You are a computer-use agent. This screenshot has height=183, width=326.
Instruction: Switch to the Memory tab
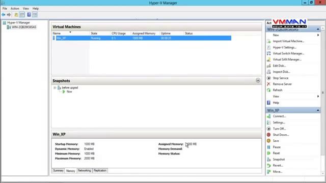click(70, 171)
